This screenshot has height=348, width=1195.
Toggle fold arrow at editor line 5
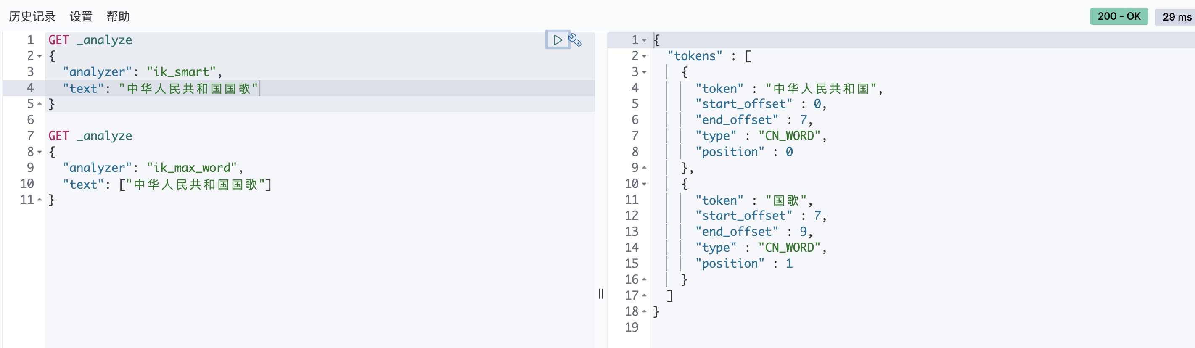click(40, 104)
